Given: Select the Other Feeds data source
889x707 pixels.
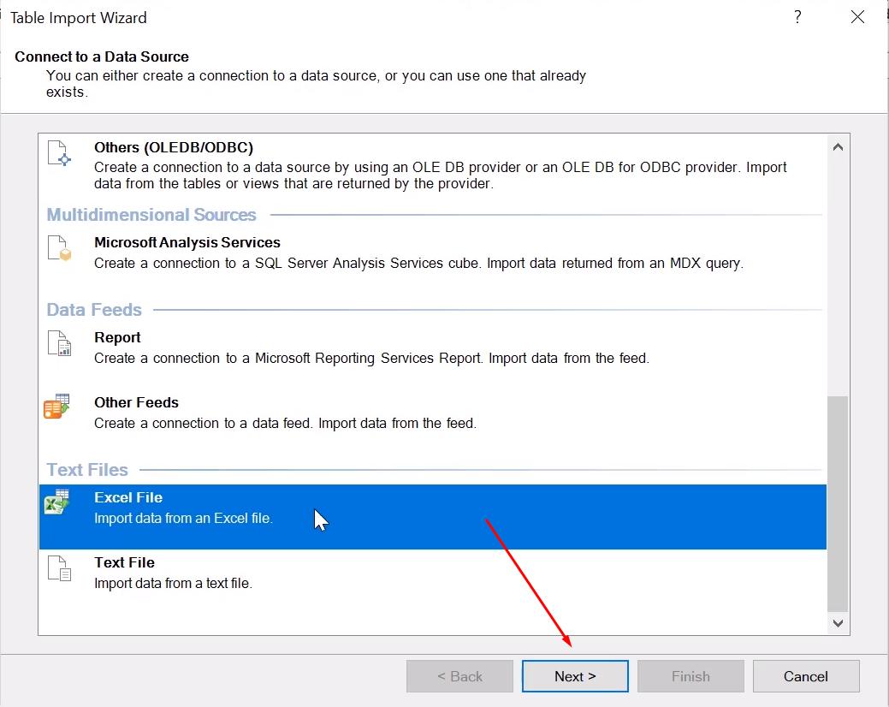Looking at the screenshot, I should coord(342,411).
